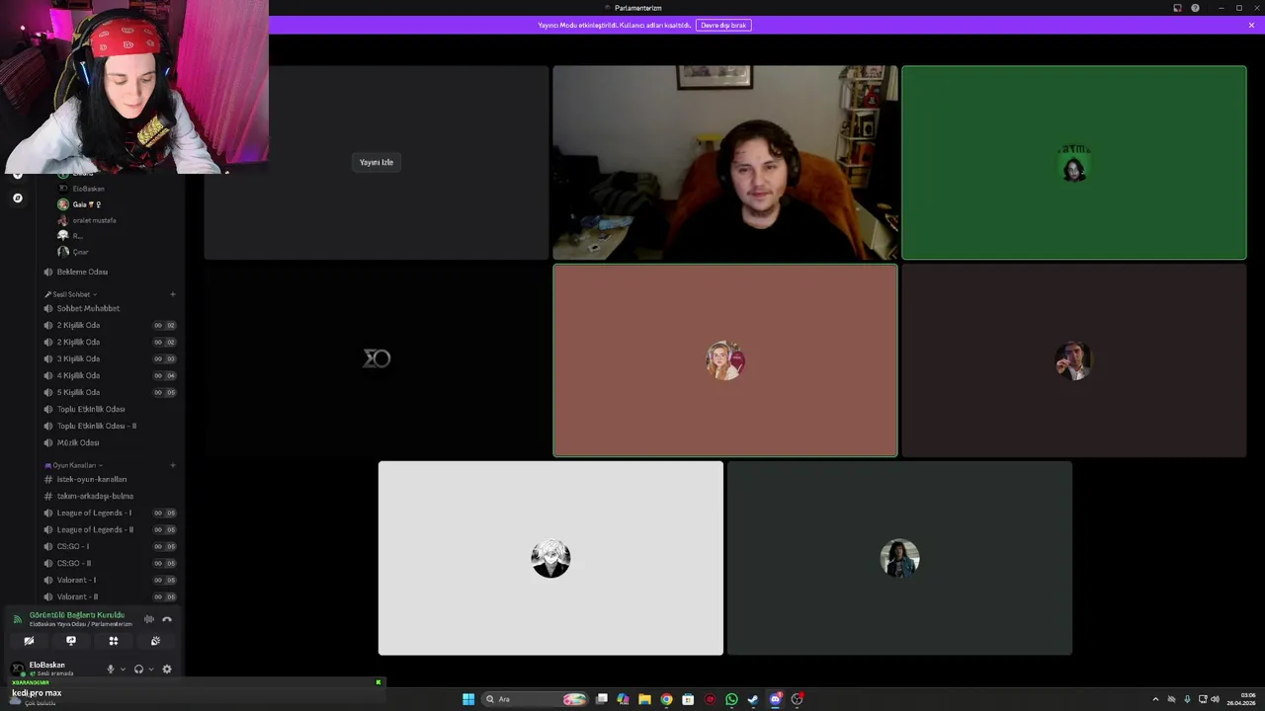The image size is (1265, 711).
Task: Open user settings gear
Action: tap(167, 669)
